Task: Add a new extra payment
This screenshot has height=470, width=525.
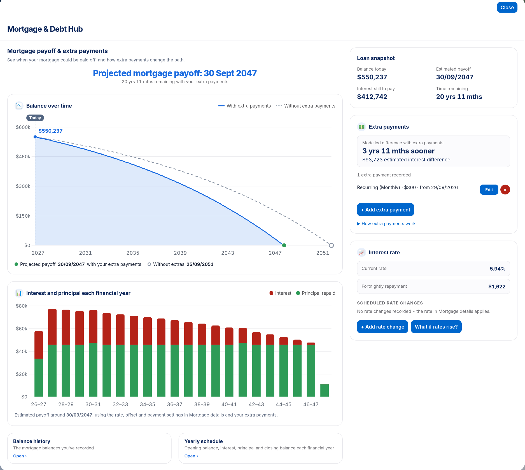Action: (x=385, y=210)
